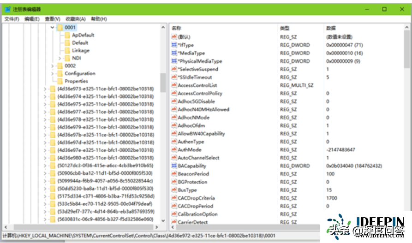
Task: Click the Linkage folder icon
Action: [67, 50]
